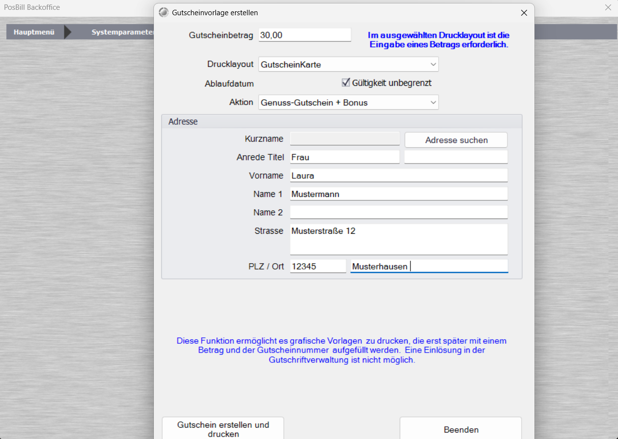The width and height of the screenshot is (618, 439).
Task: Open the Drucklayout dropdown
Action: 349,64
